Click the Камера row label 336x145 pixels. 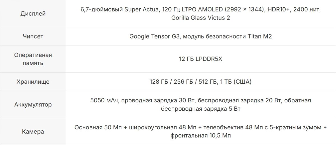tap(33, 132)
